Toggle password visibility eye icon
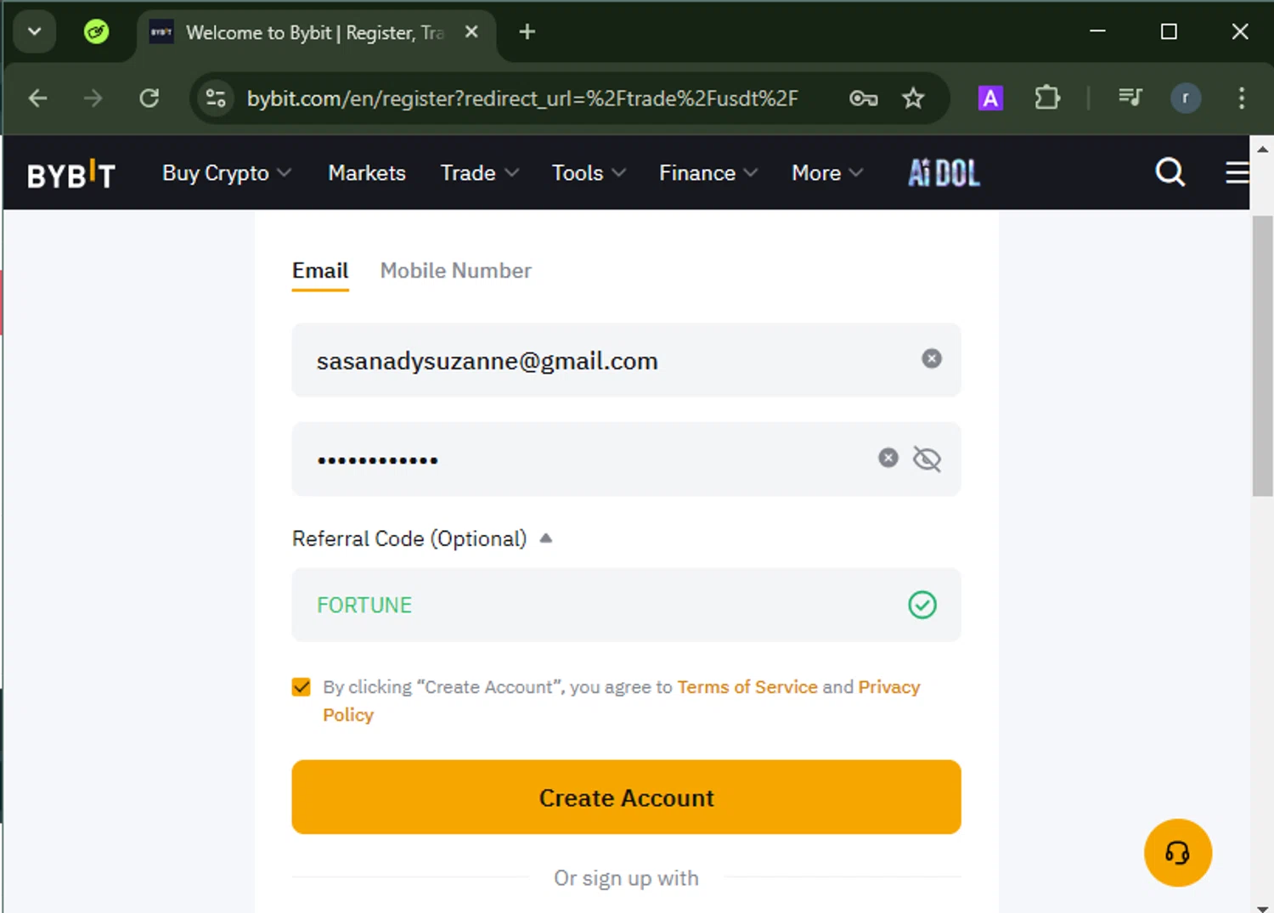Screen dimensions: 1274x913 927,459
